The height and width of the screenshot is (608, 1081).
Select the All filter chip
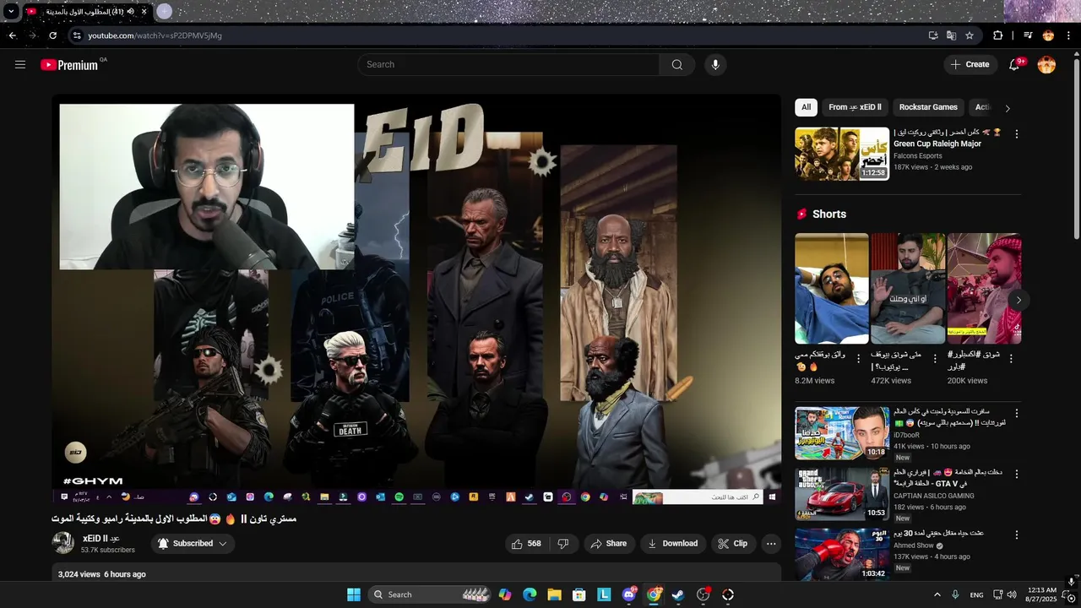pos(806,107)
